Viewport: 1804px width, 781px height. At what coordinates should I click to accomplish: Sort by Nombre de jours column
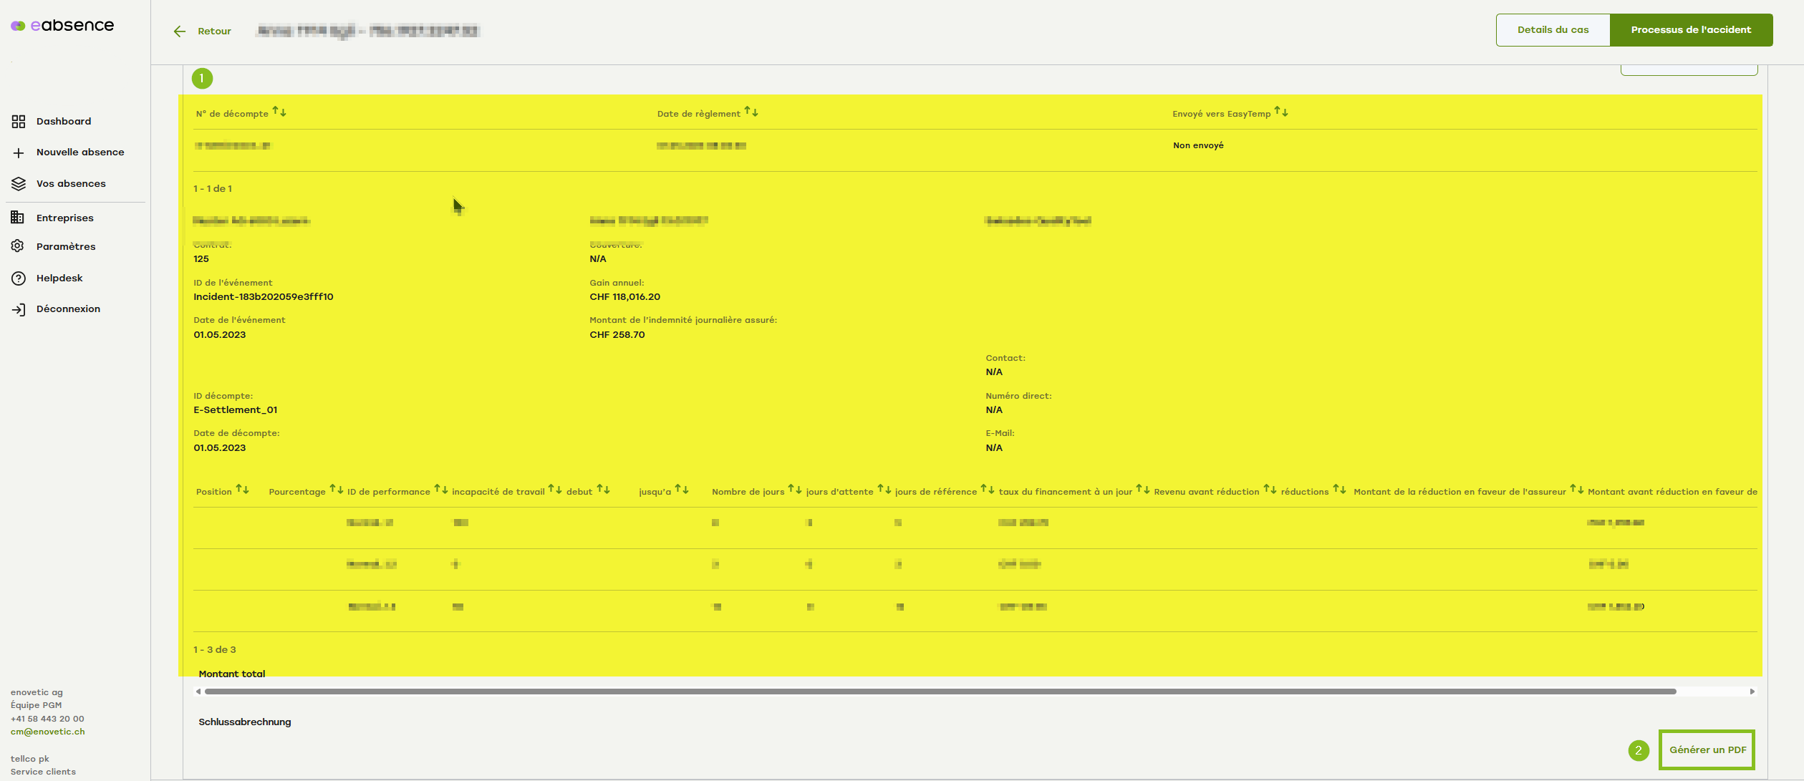click(794, 490)
